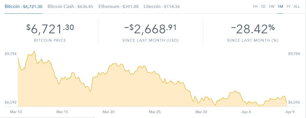Set chart range to 1H
Viewport: 306px width, 118px height.
tap(255, 7)
